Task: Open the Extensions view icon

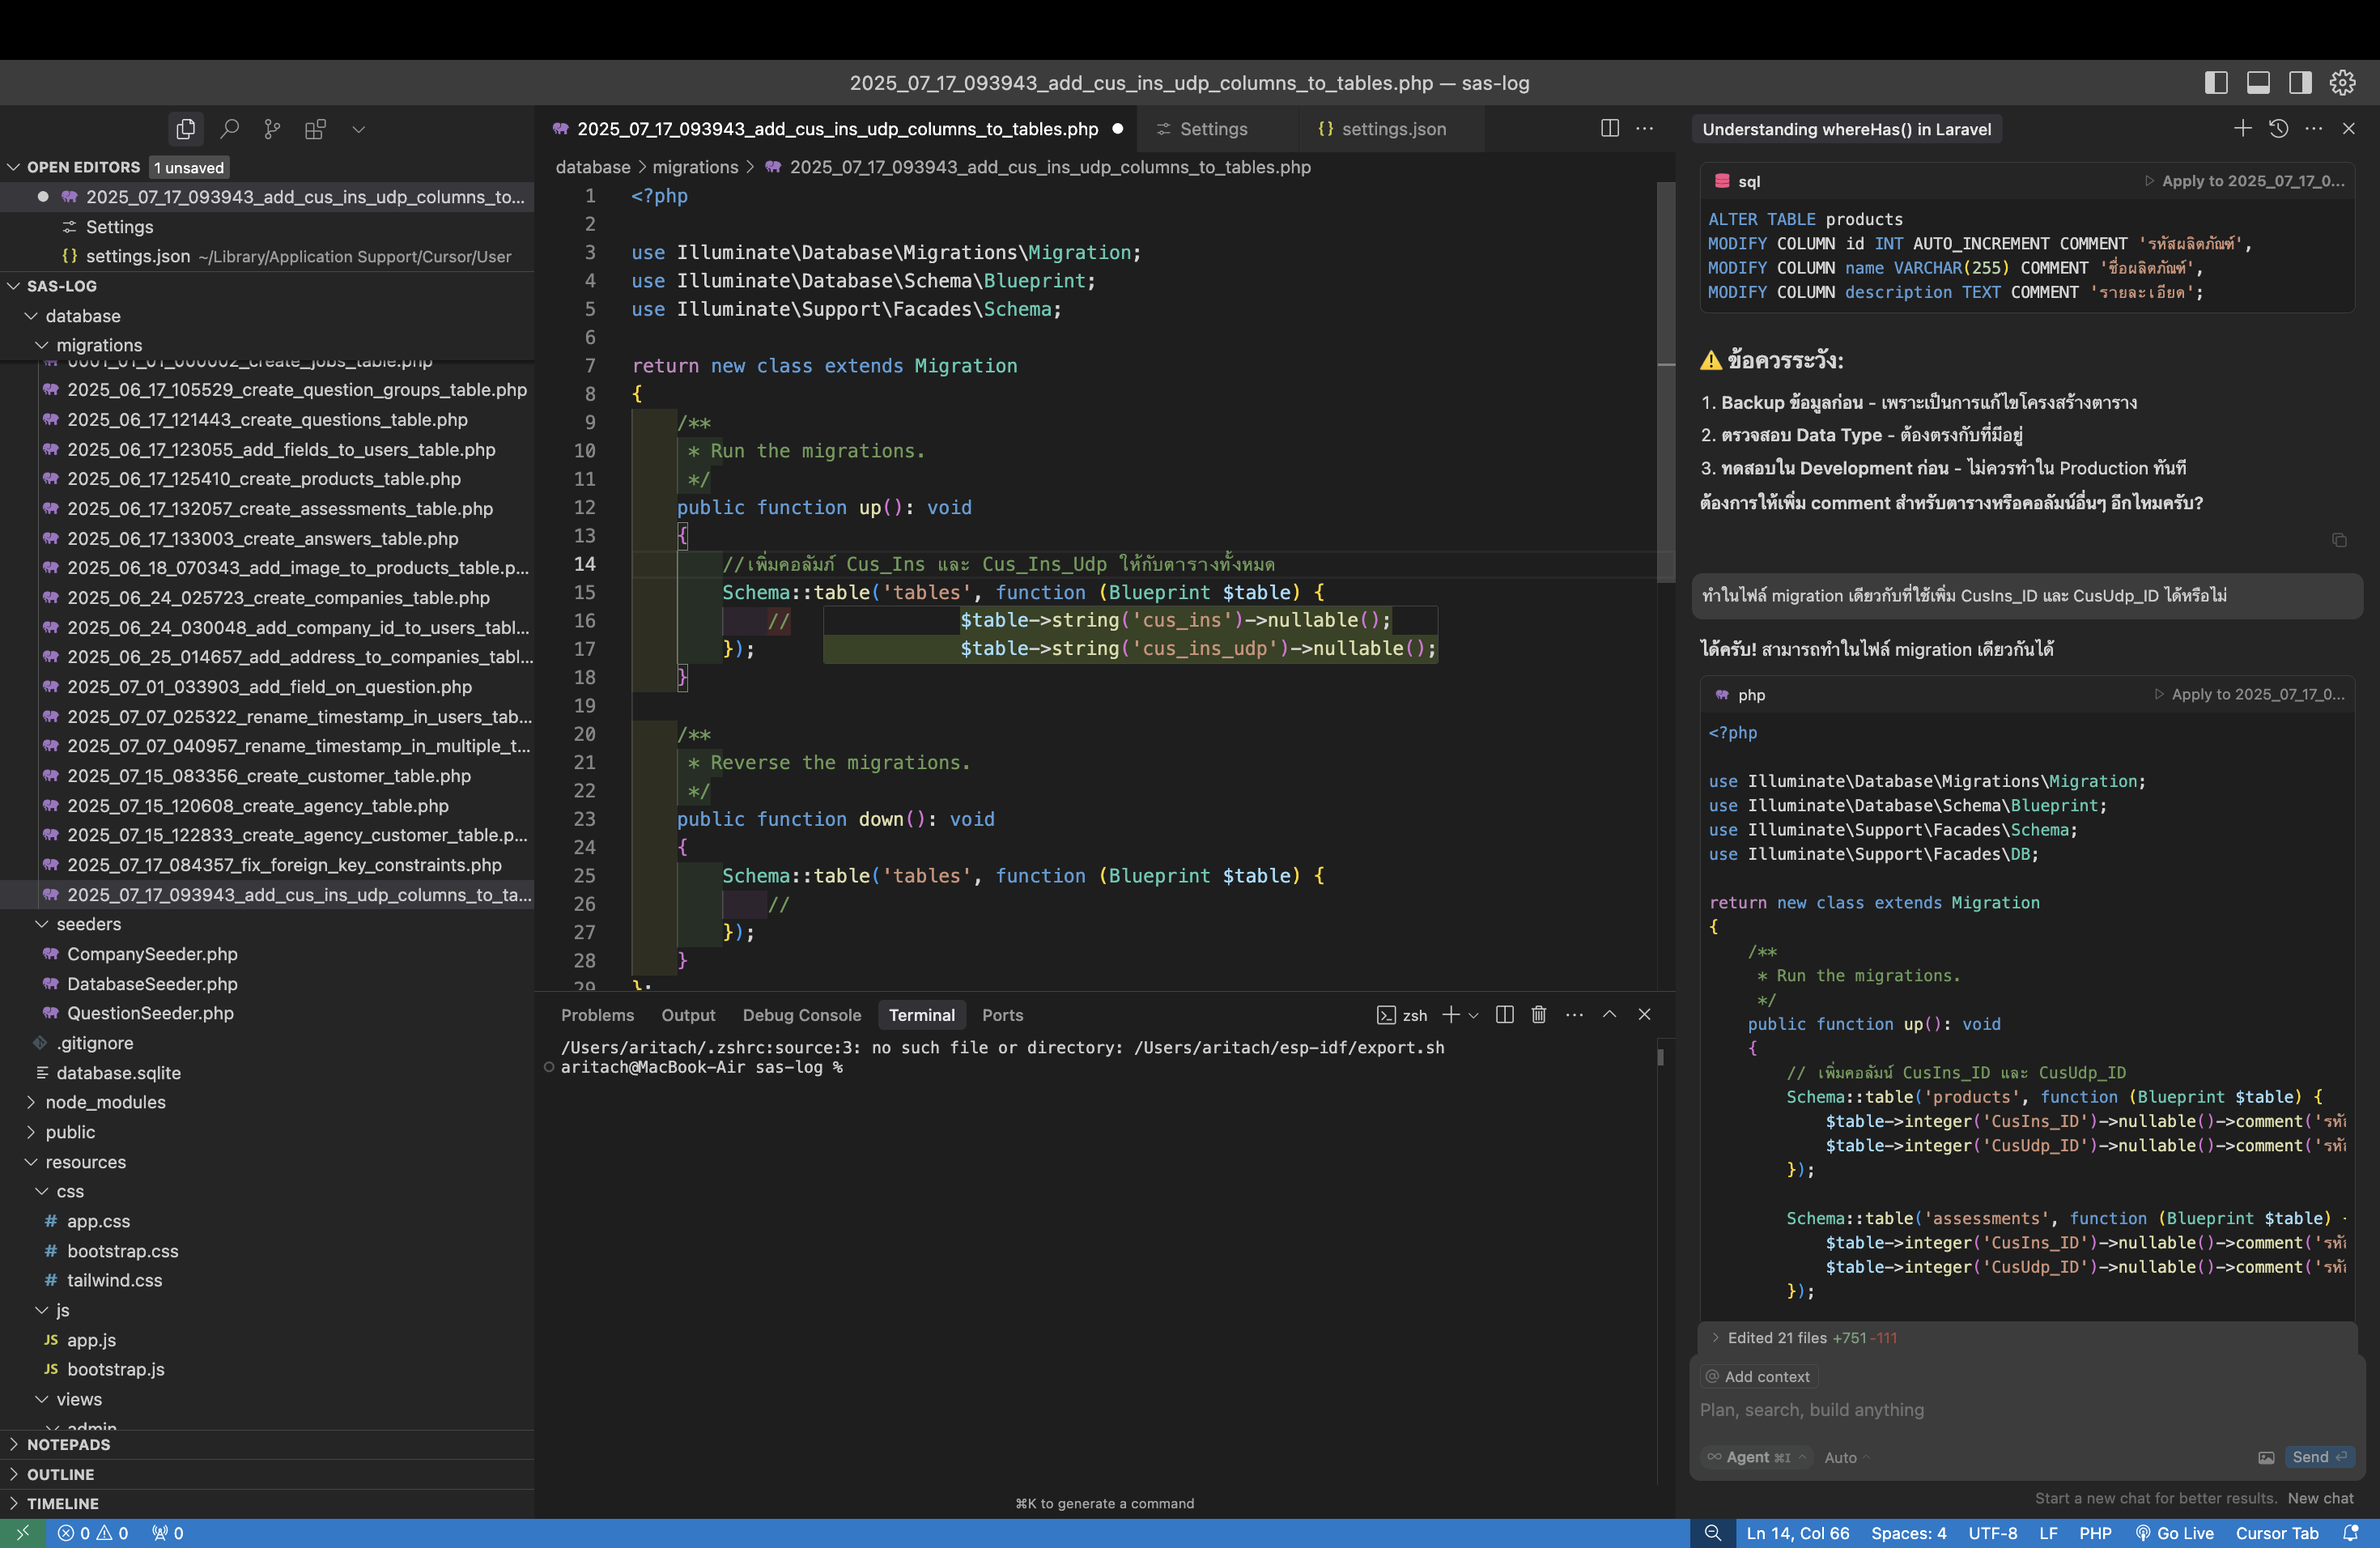Action: coord(315,129)
